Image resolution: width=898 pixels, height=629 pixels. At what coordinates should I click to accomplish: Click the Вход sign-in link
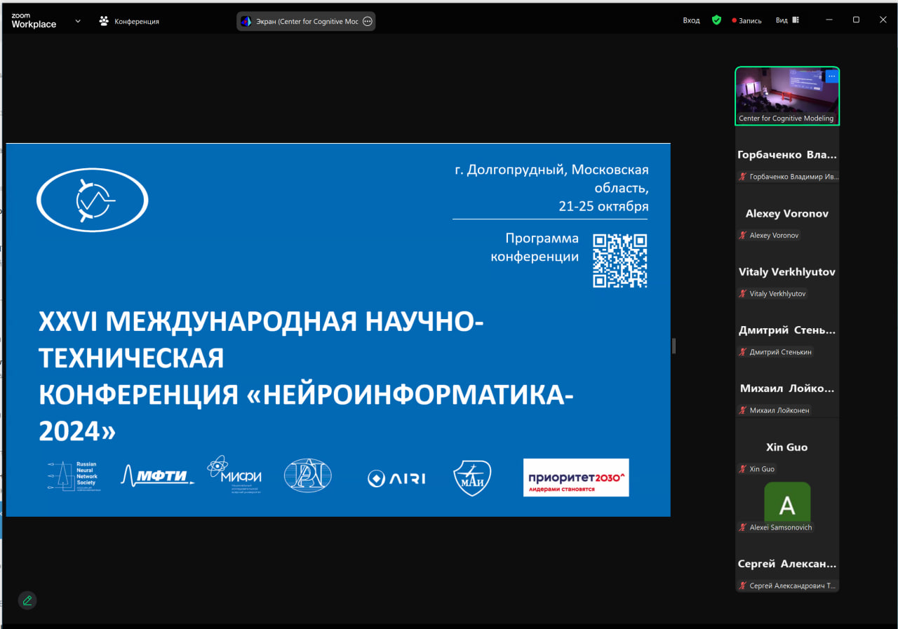pyautogui.click(x=691, y=20)
